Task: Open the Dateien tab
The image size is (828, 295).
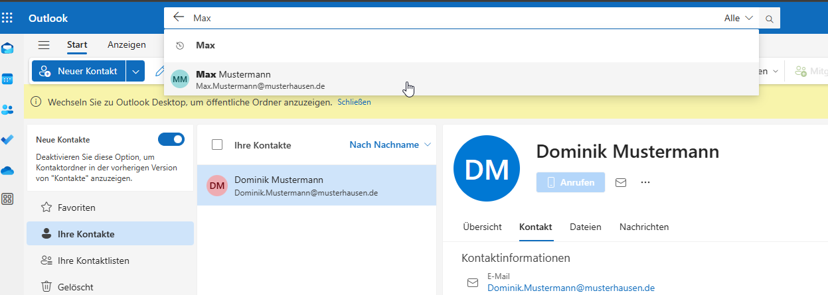Action: (x=586, y=227)
